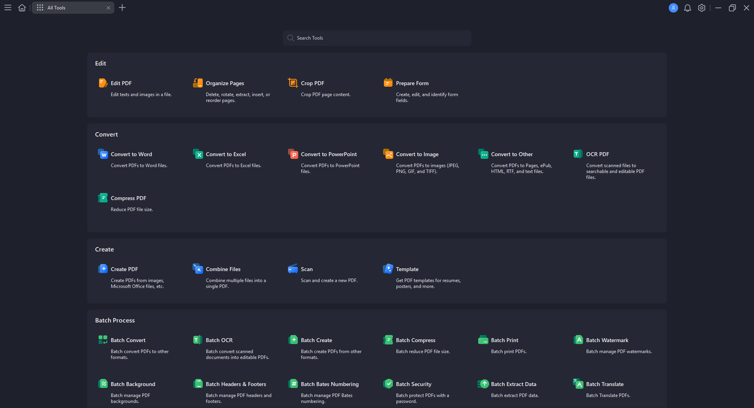Go to the Home screen icon
Image resolution: width=754 pixels, height=408 pixels.
(22, 8)
